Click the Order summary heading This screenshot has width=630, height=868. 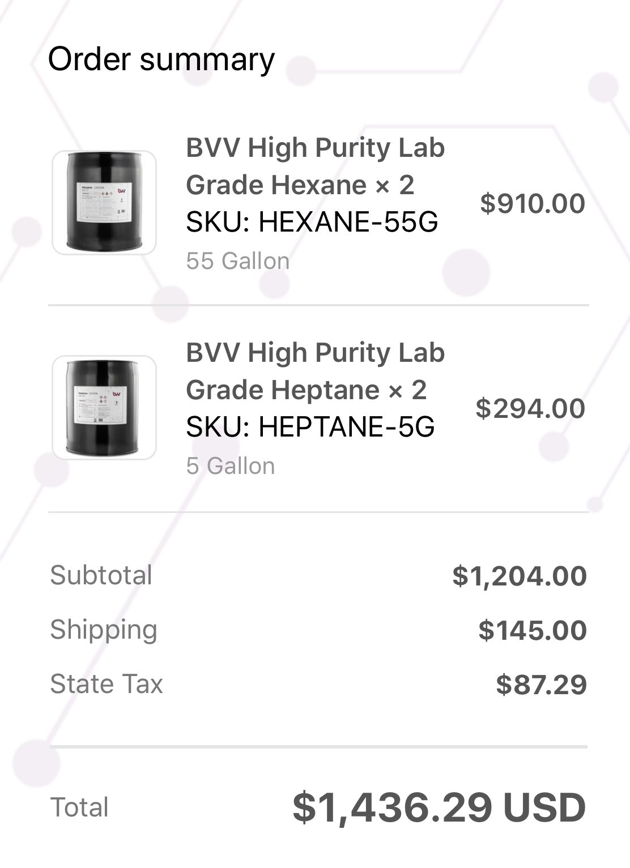coord(161,59)
